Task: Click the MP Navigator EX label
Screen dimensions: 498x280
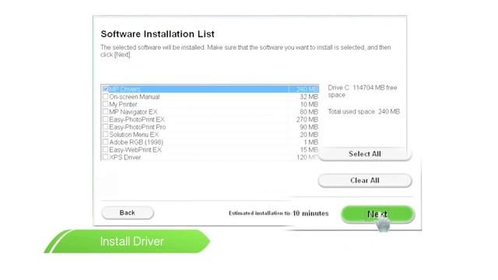Action: pyautogui.click(x=133, y=112)
